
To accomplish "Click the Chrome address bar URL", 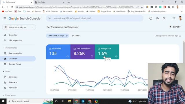I will point(76,7).
